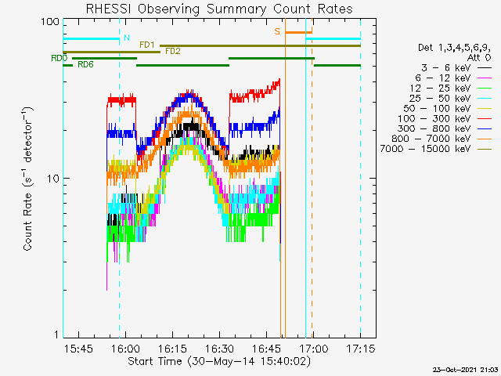Click the RD6 flag label
The height and width of the screenshot is (376, 501).
point(85,64)
